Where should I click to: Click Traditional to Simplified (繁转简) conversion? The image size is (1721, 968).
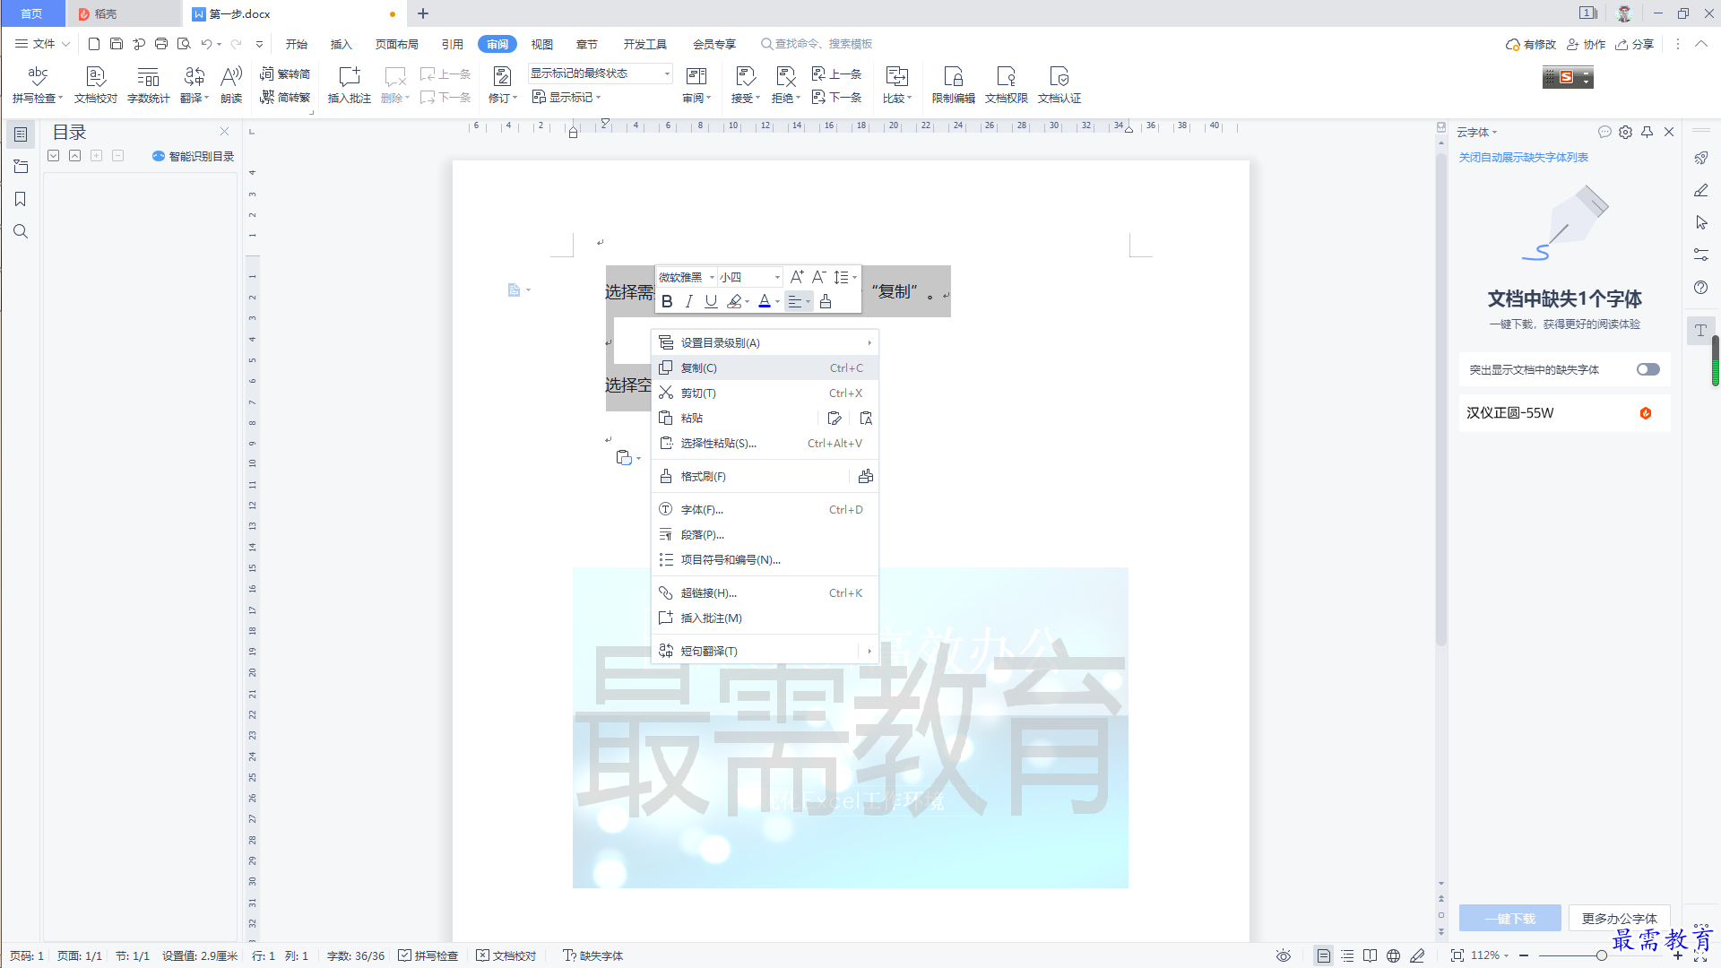(285, 73)
